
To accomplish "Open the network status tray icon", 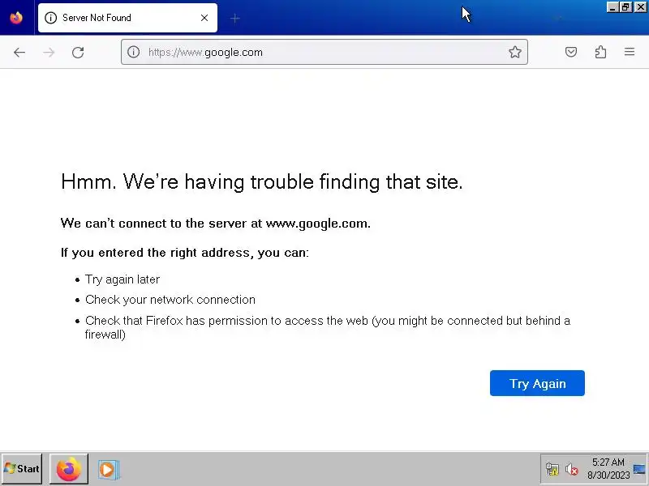I will [552, 469].
